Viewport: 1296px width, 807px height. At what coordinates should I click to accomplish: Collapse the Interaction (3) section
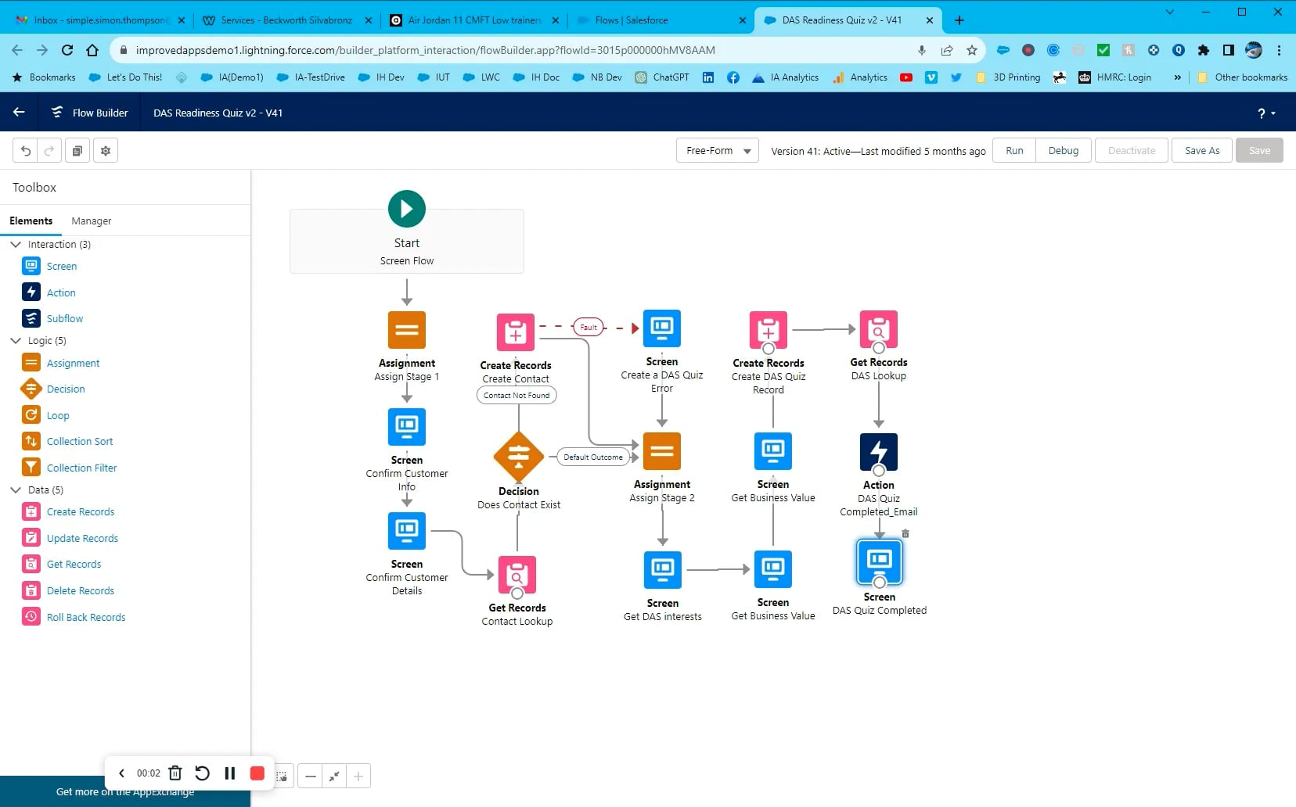[x=16, y=245]
